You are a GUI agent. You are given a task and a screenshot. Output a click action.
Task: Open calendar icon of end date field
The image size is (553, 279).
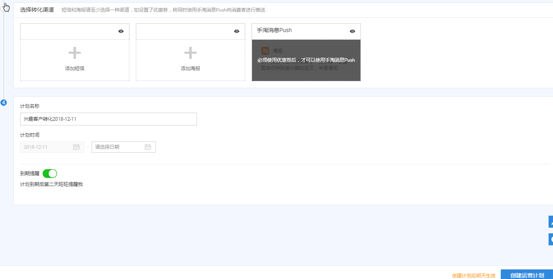147,147
